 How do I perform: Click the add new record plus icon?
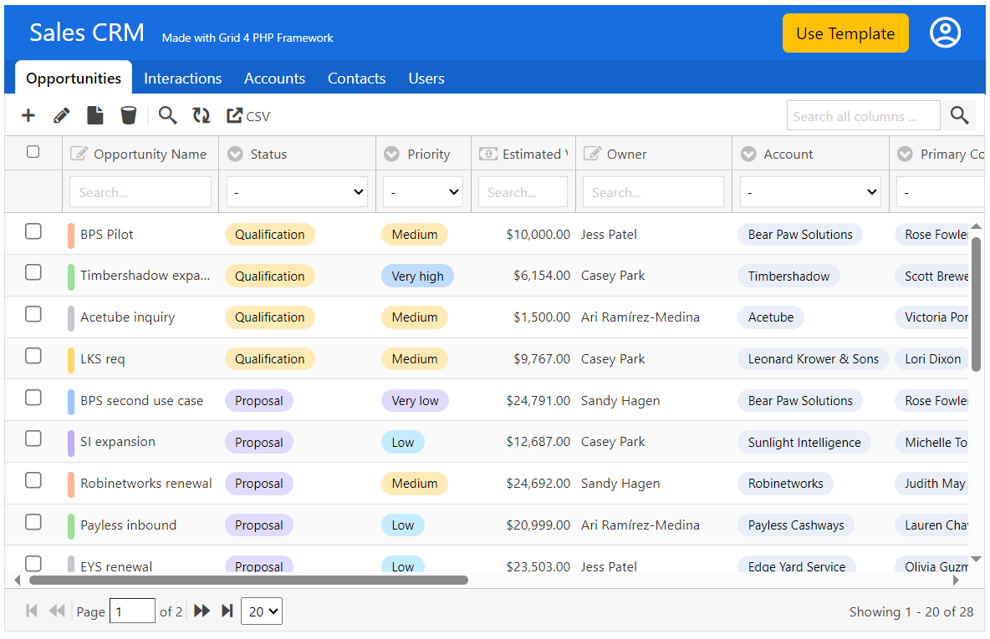[x=28, y=116]
